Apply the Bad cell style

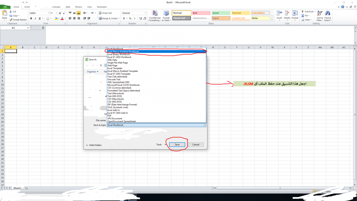pyautogui.click(x=201, y=13)
